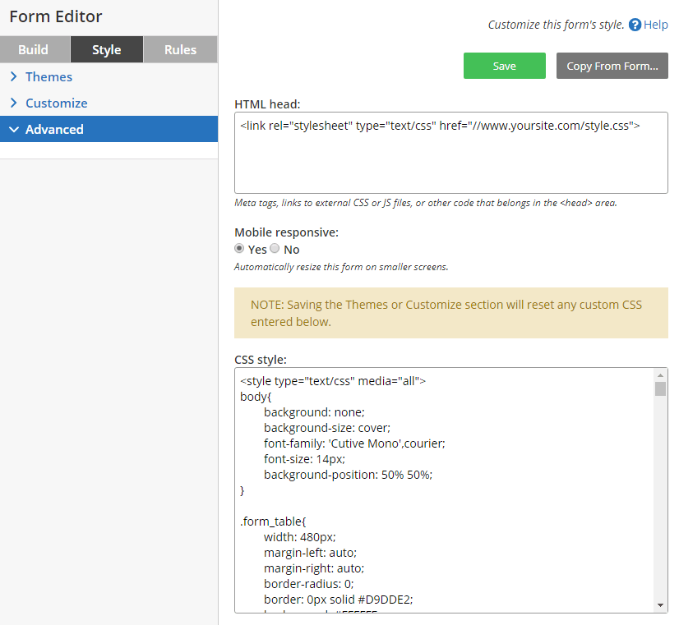
Task: Click the right-facing chevron beside Themes
Action: pos(16,76)
